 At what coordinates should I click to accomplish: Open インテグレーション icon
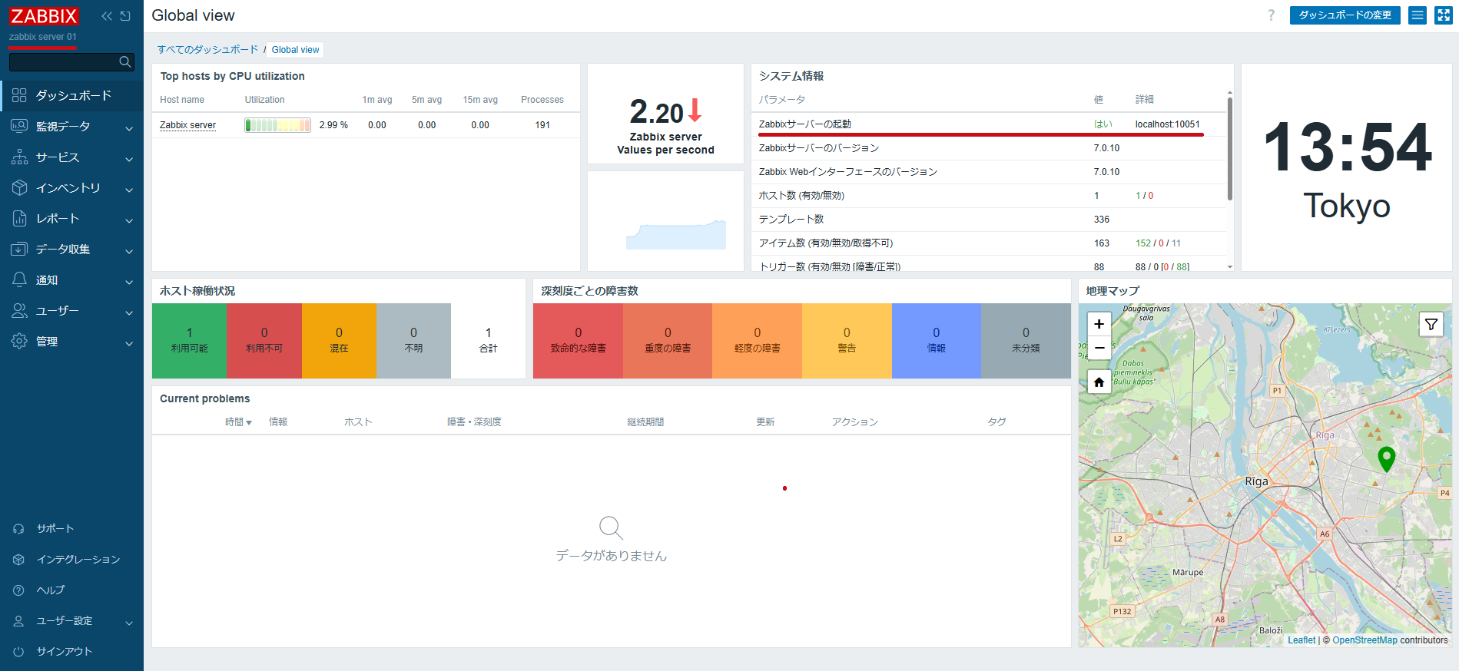(x=19, y=560)
